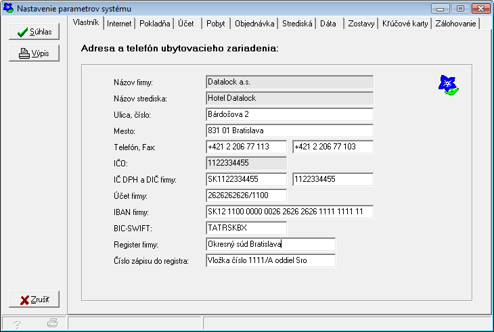The height and width of the screenshot is (332, 494).
Task: Click the blue flower logo in the panel
Action: pyautogui.click(x=447, y=85)
